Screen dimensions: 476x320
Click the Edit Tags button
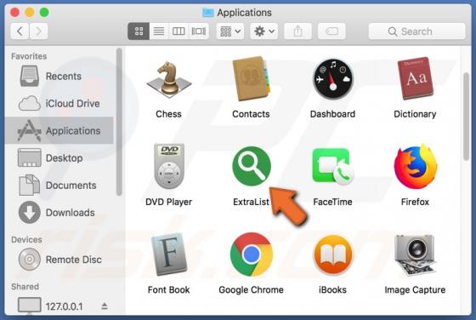point(331,31)
